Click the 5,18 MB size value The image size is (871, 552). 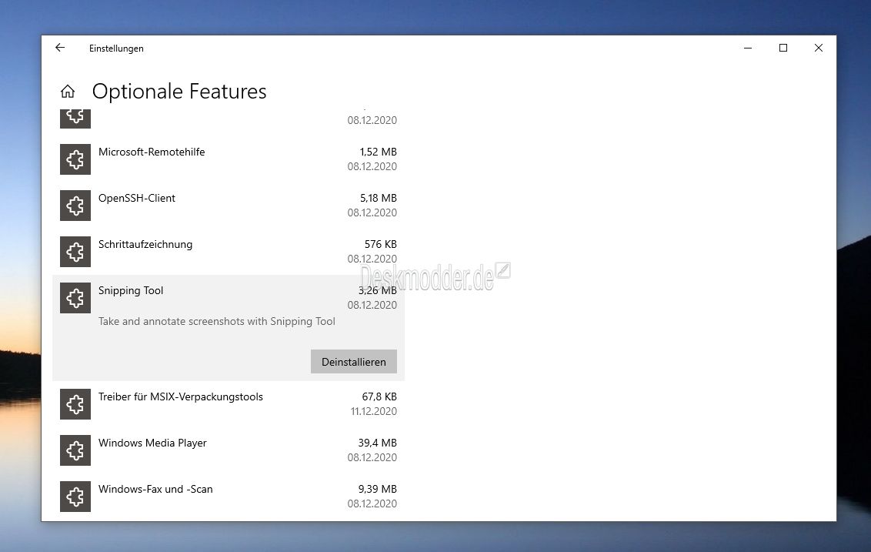[379, 198]
